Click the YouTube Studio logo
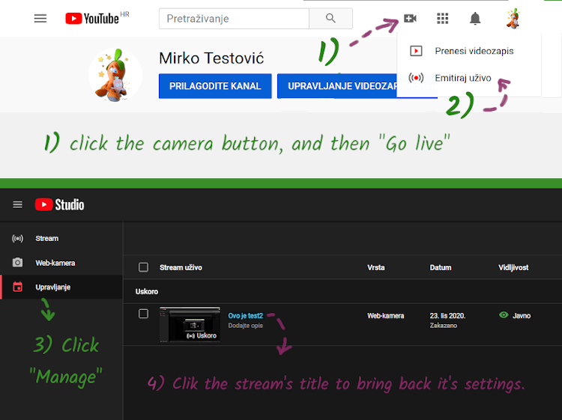The height and width of the screenshot is (420, 562). 60,204
